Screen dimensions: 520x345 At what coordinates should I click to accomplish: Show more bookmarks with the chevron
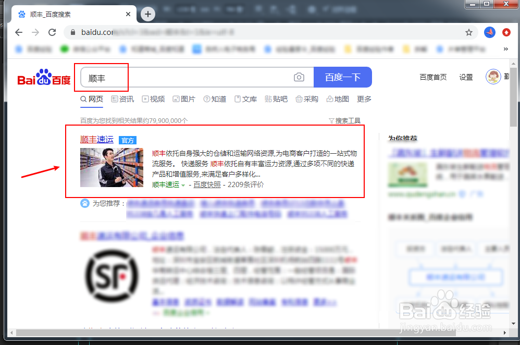tap(505, 49)
